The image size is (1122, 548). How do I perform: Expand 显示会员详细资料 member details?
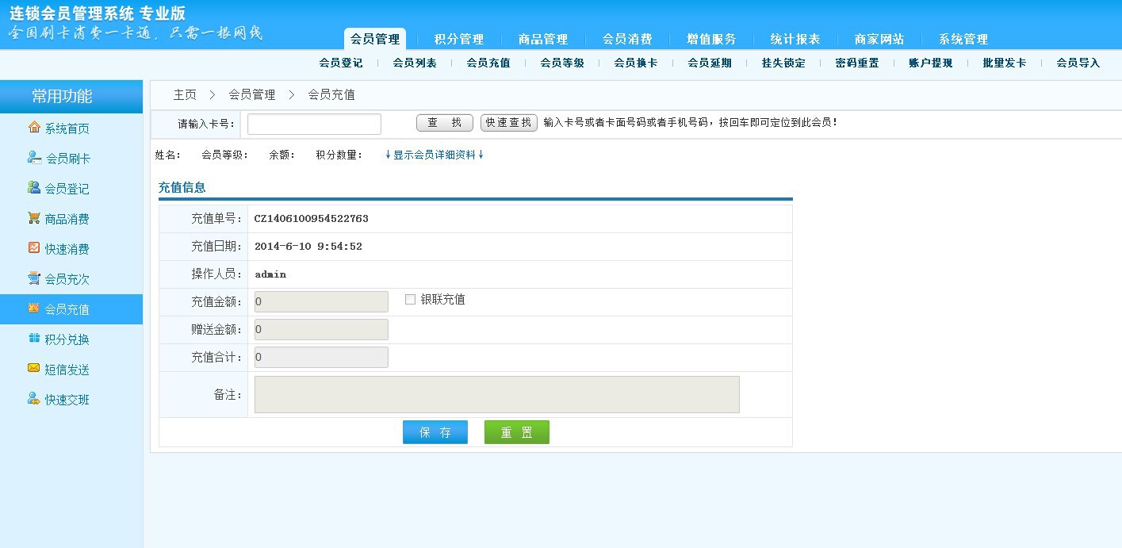coord(434,155)
